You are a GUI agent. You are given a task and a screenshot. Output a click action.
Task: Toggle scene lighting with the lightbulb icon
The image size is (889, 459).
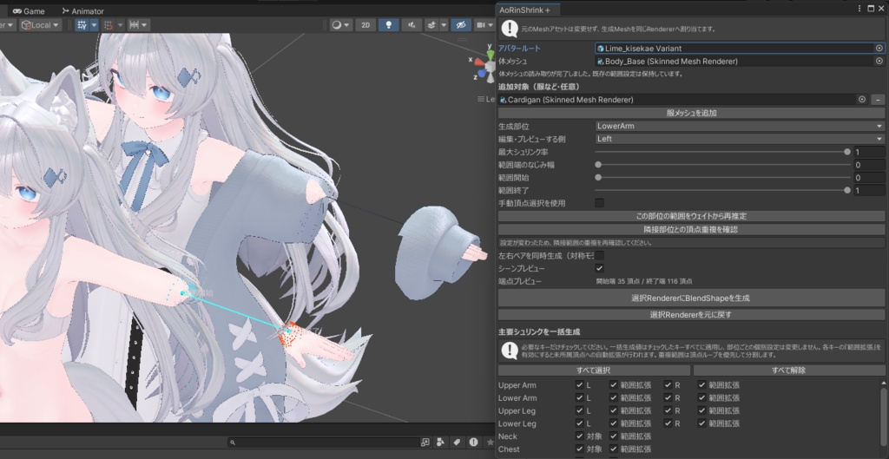[x=388, y=25]
